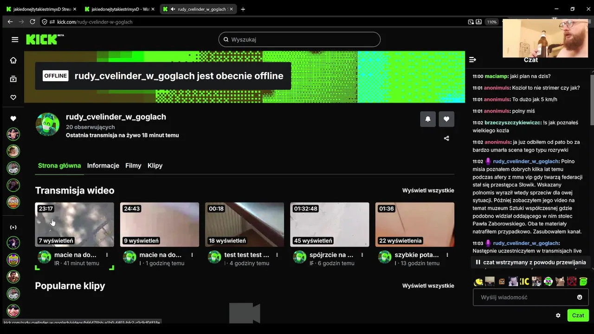Click the 'test test test ...' video title
This screenshot has height=334, width=594.
(246, 255)
